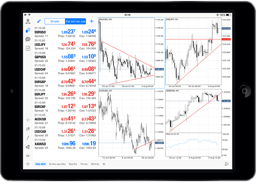This screenshot has width=257, height=189.
Task: Open the Nhat ky tab
Action: tap(95, 164)
